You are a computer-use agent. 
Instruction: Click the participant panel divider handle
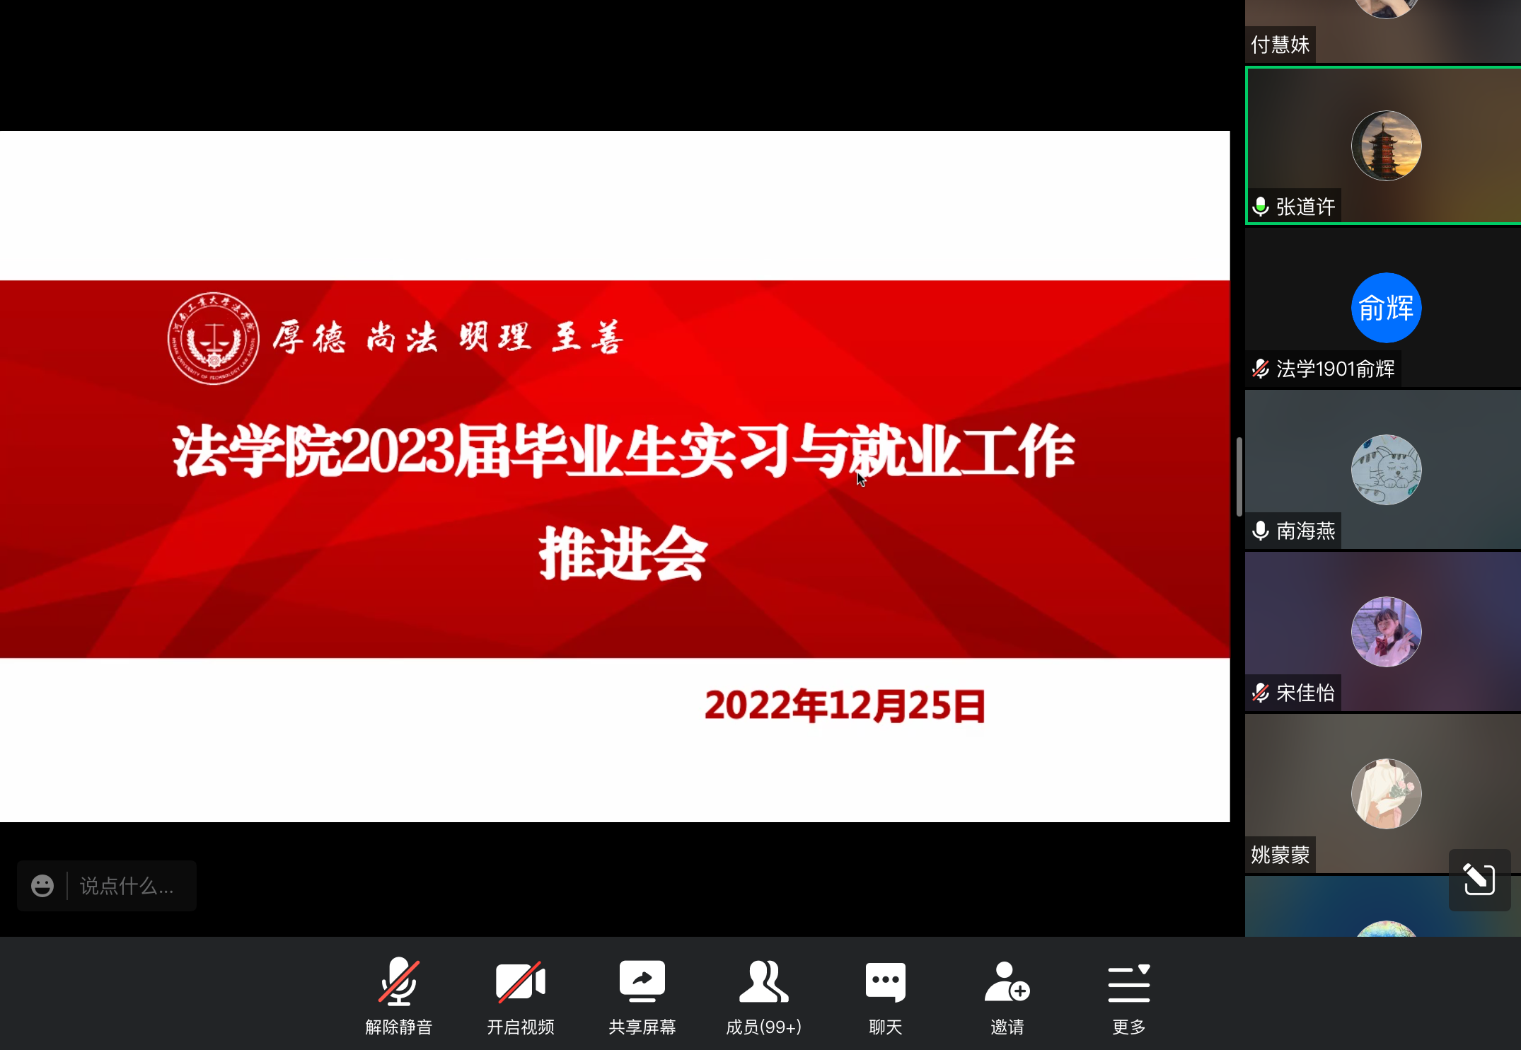coord(1239,476)
